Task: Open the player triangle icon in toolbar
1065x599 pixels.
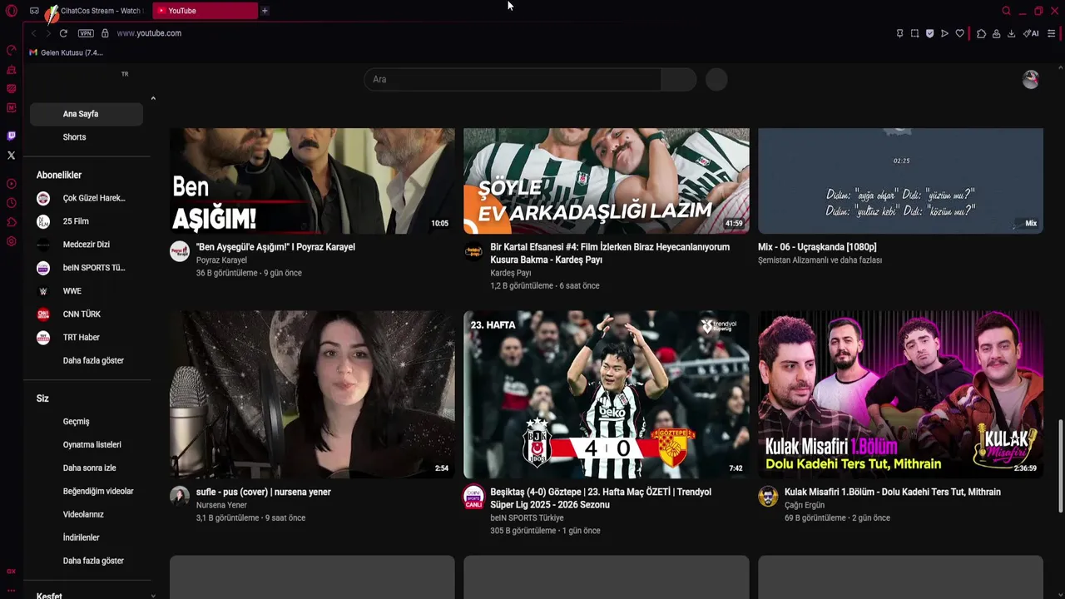Action: tap(944, 33)
